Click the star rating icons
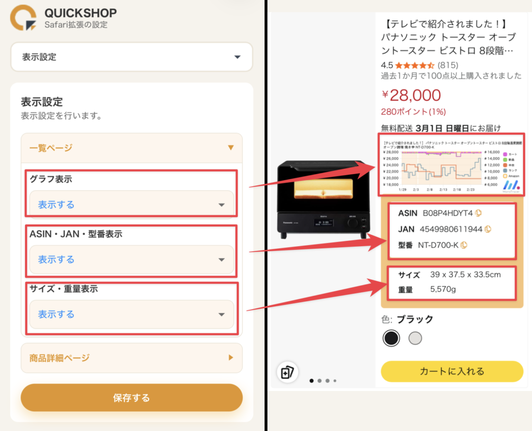Viewport: 532px width, 431px height. click(x=415, y=65)
